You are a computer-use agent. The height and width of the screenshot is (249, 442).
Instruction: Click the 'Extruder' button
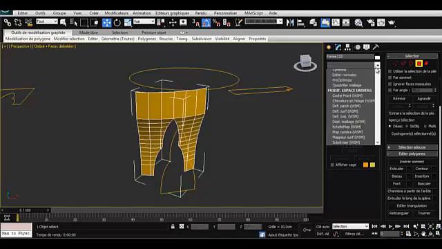[396, 169]
